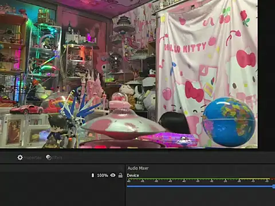Screen dimensions: 275x206
Task: Click the Filters circles icon
Action: 49,157
